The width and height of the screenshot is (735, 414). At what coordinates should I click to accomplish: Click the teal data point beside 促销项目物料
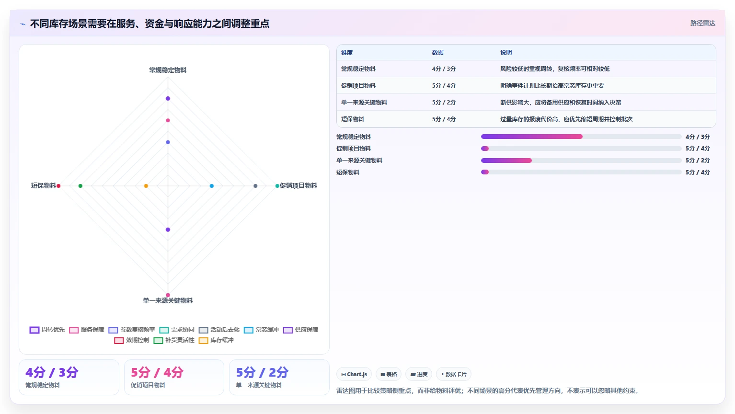pyautogui.click(x=277, y=186)
